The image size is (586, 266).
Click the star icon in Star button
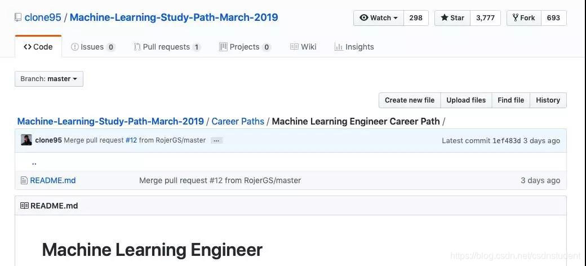pyautogui.click(x=445, y=17)
